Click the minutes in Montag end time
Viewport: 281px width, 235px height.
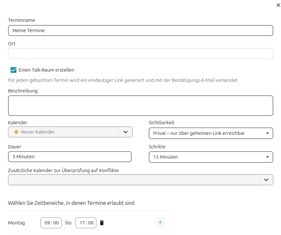tap(91, 223)
